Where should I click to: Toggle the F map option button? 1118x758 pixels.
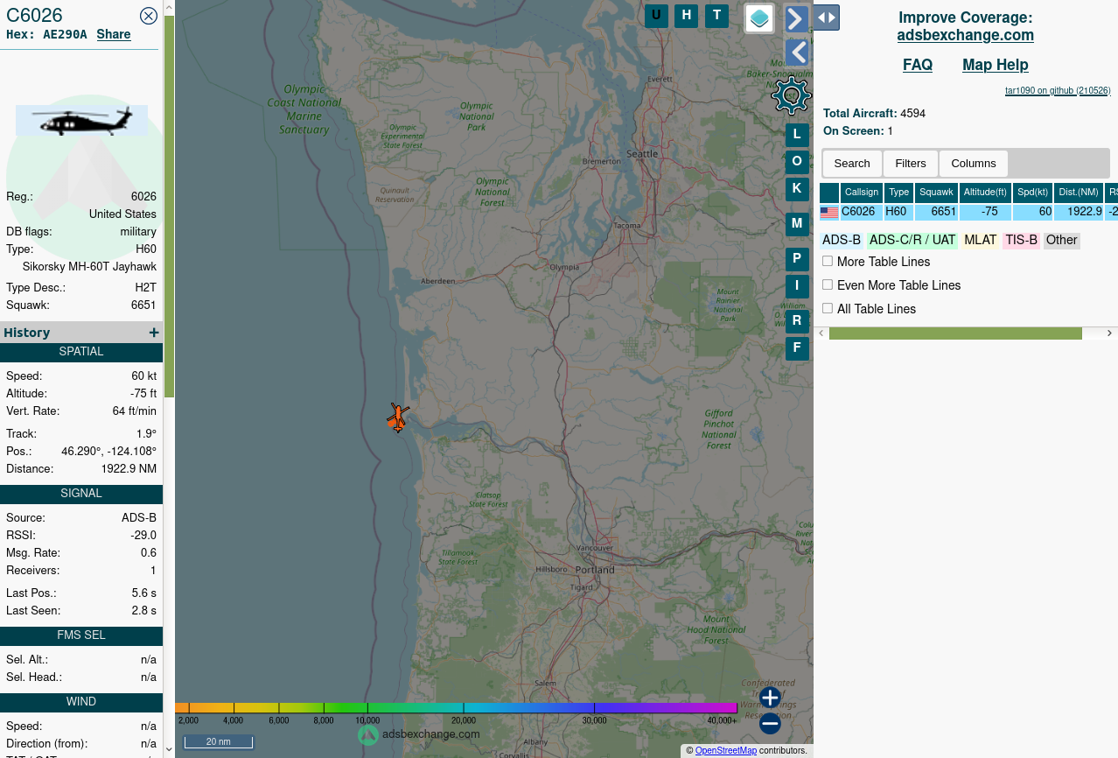797,348
